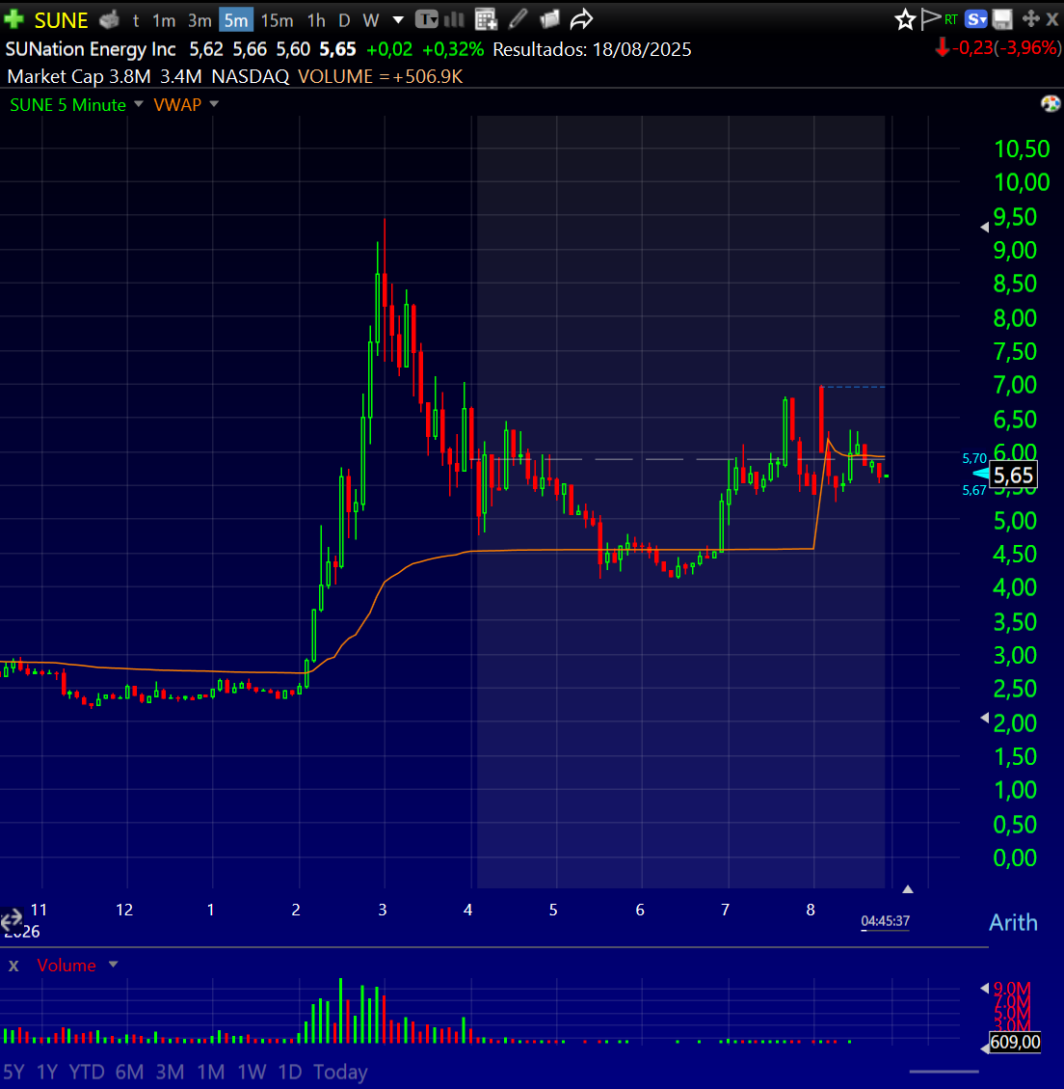The height and width of the screenshot is (1089, 1064).
Task: Click the volume scale arrow marker near 9.0M
Action: click(984, 988)
